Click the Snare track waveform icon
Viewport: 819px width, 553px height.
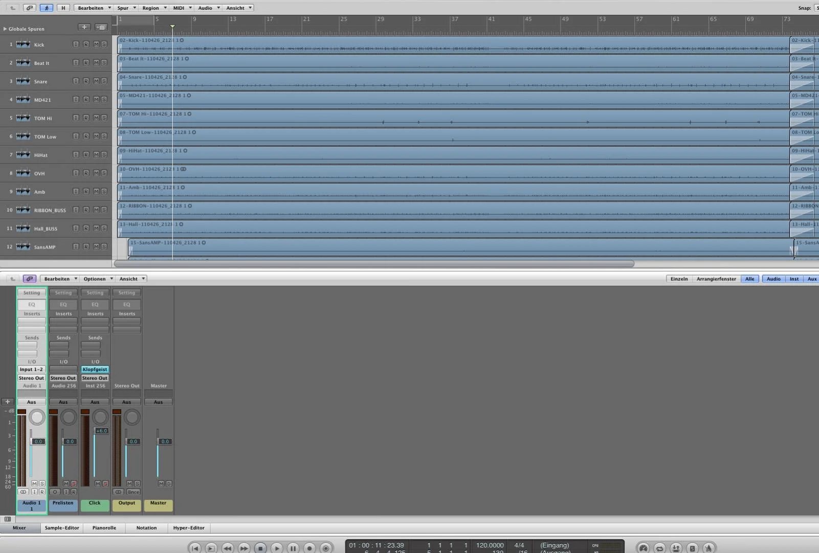pos(23,81)
